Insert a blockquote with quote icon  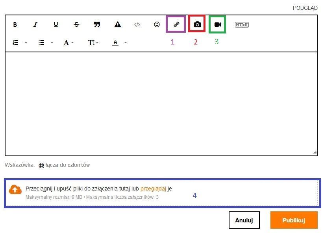click(97, 24)
